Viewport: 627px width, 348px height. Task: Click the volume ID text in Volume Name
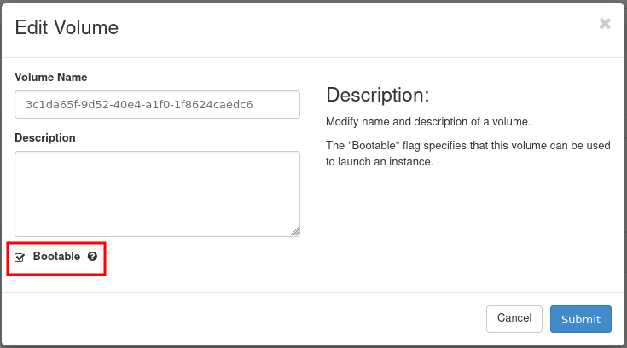139,104
